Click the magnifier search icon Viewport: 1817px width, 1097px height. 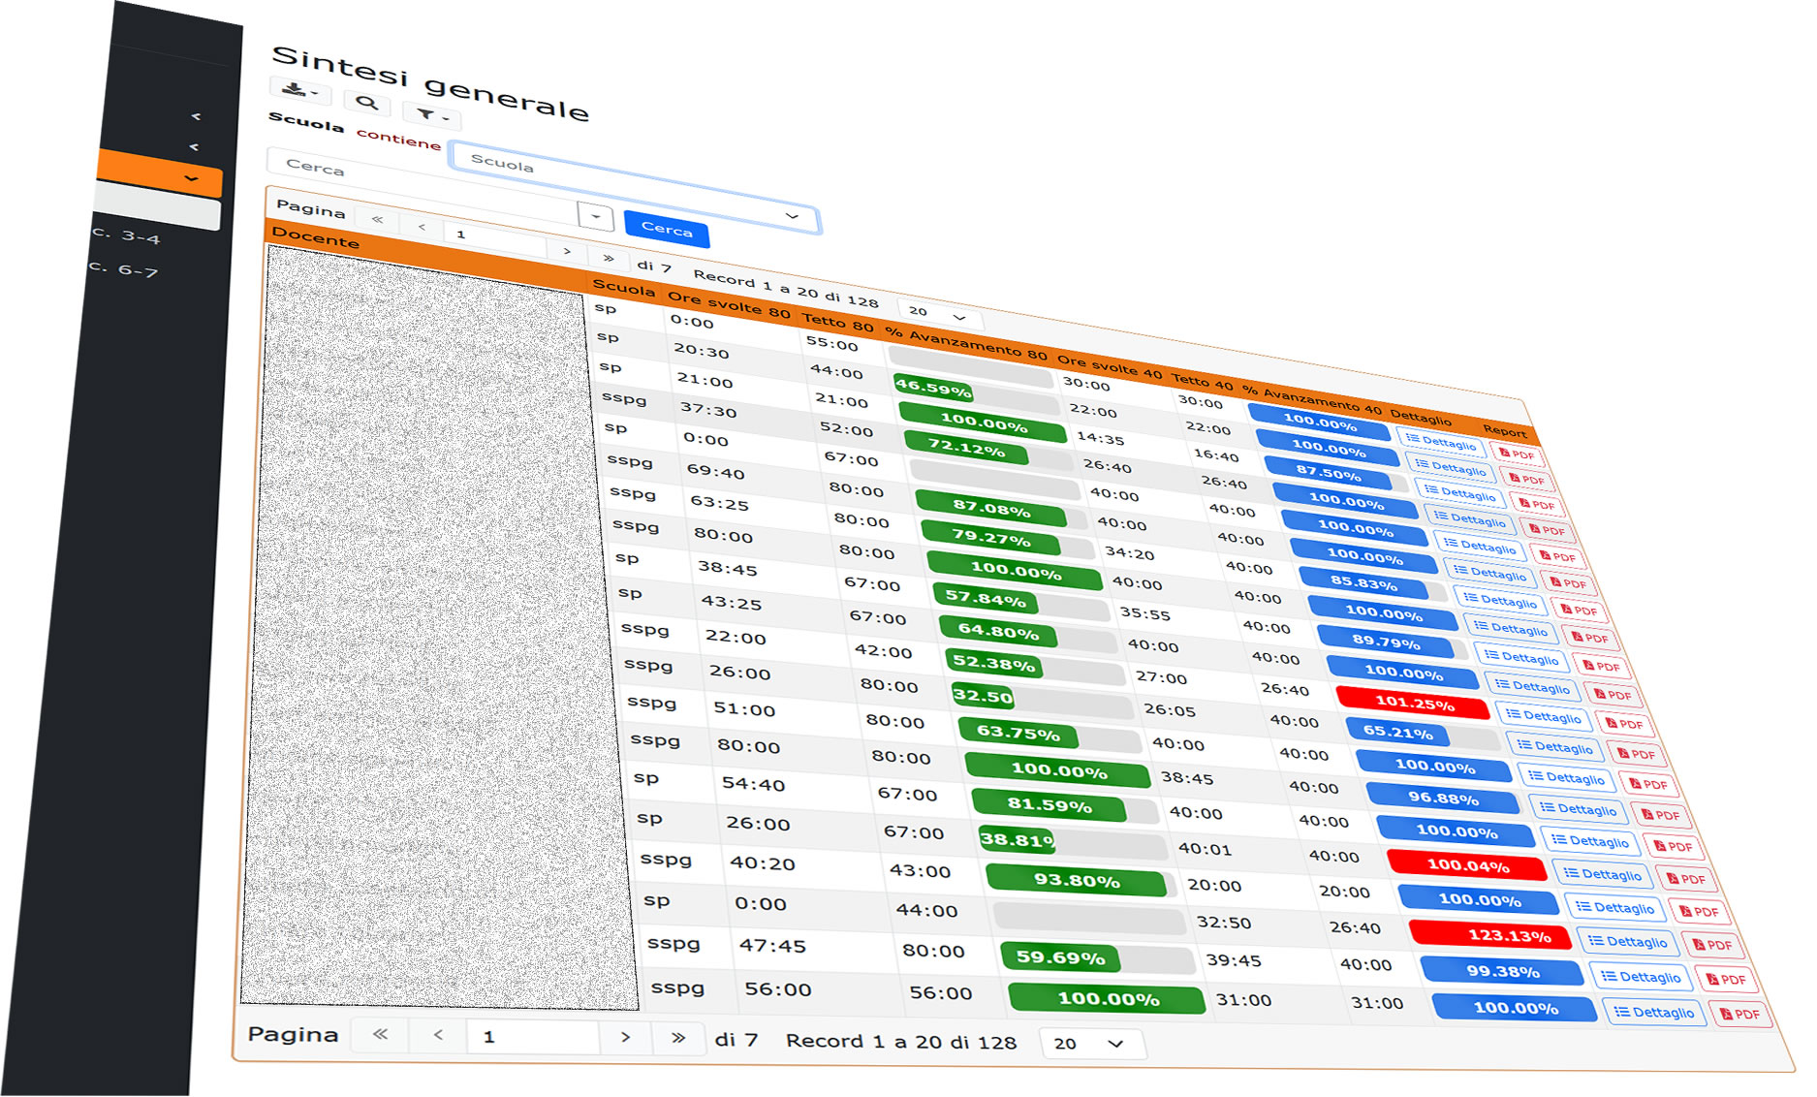366,103
